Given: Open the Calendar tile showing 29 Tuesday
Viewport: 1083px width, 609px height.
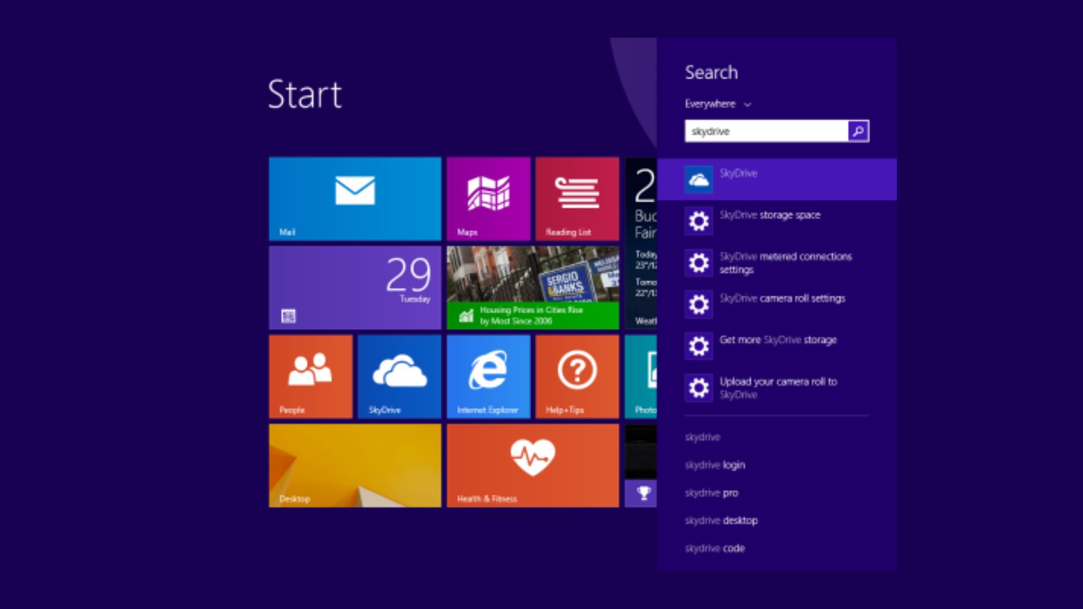Looking at the screenshot, I should (355, 288).
